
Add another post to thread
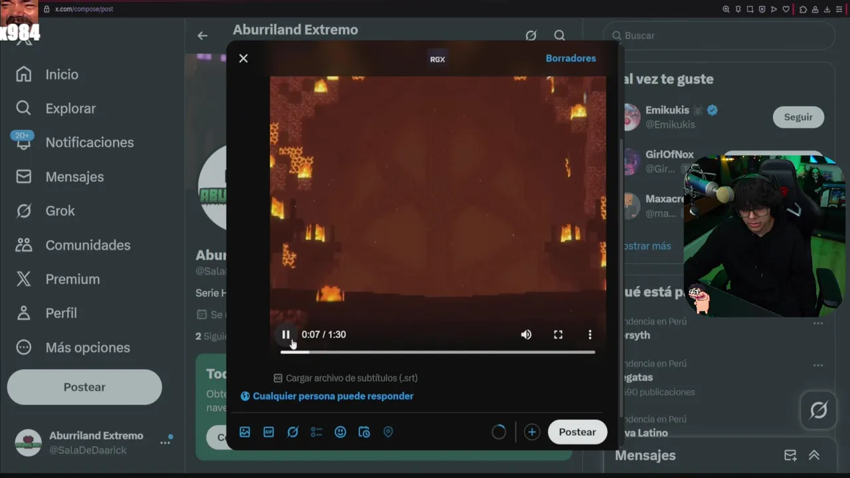[532, 432]
